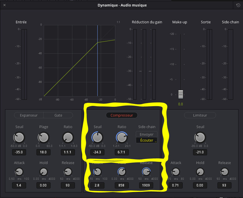Select the Compresseur Release value 1909
243x198 pixels.
point(146,185)
